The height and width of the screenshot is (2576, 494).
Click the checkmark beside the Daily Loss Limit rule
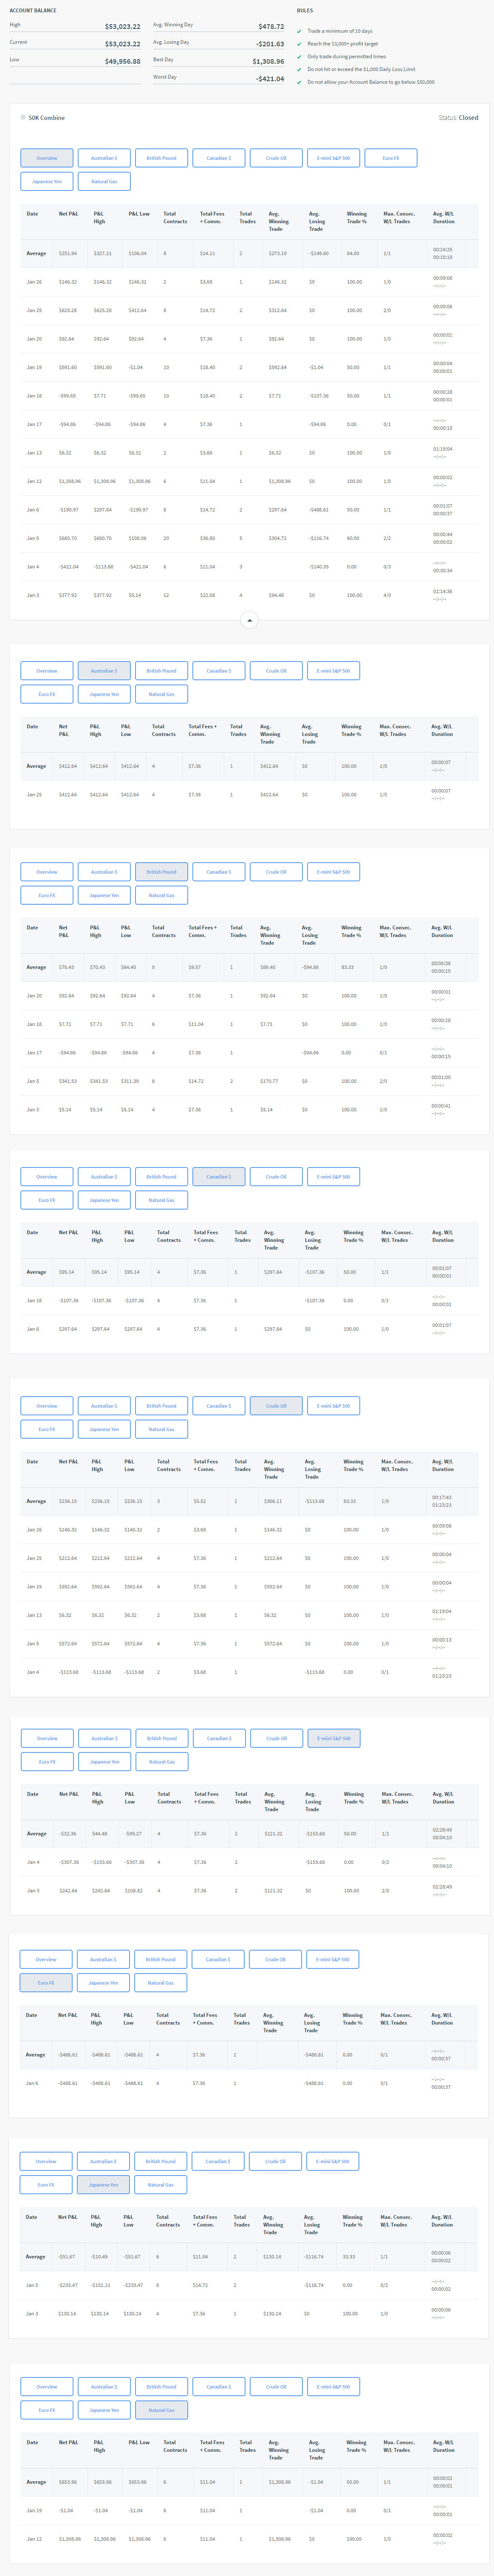[299, 69]
